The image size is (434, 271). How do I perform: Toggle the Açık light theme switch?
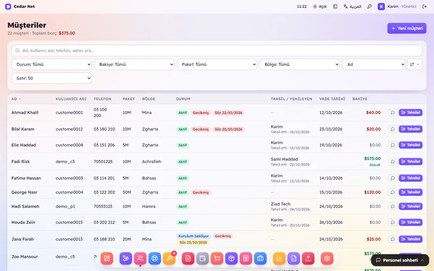[320, 6]
